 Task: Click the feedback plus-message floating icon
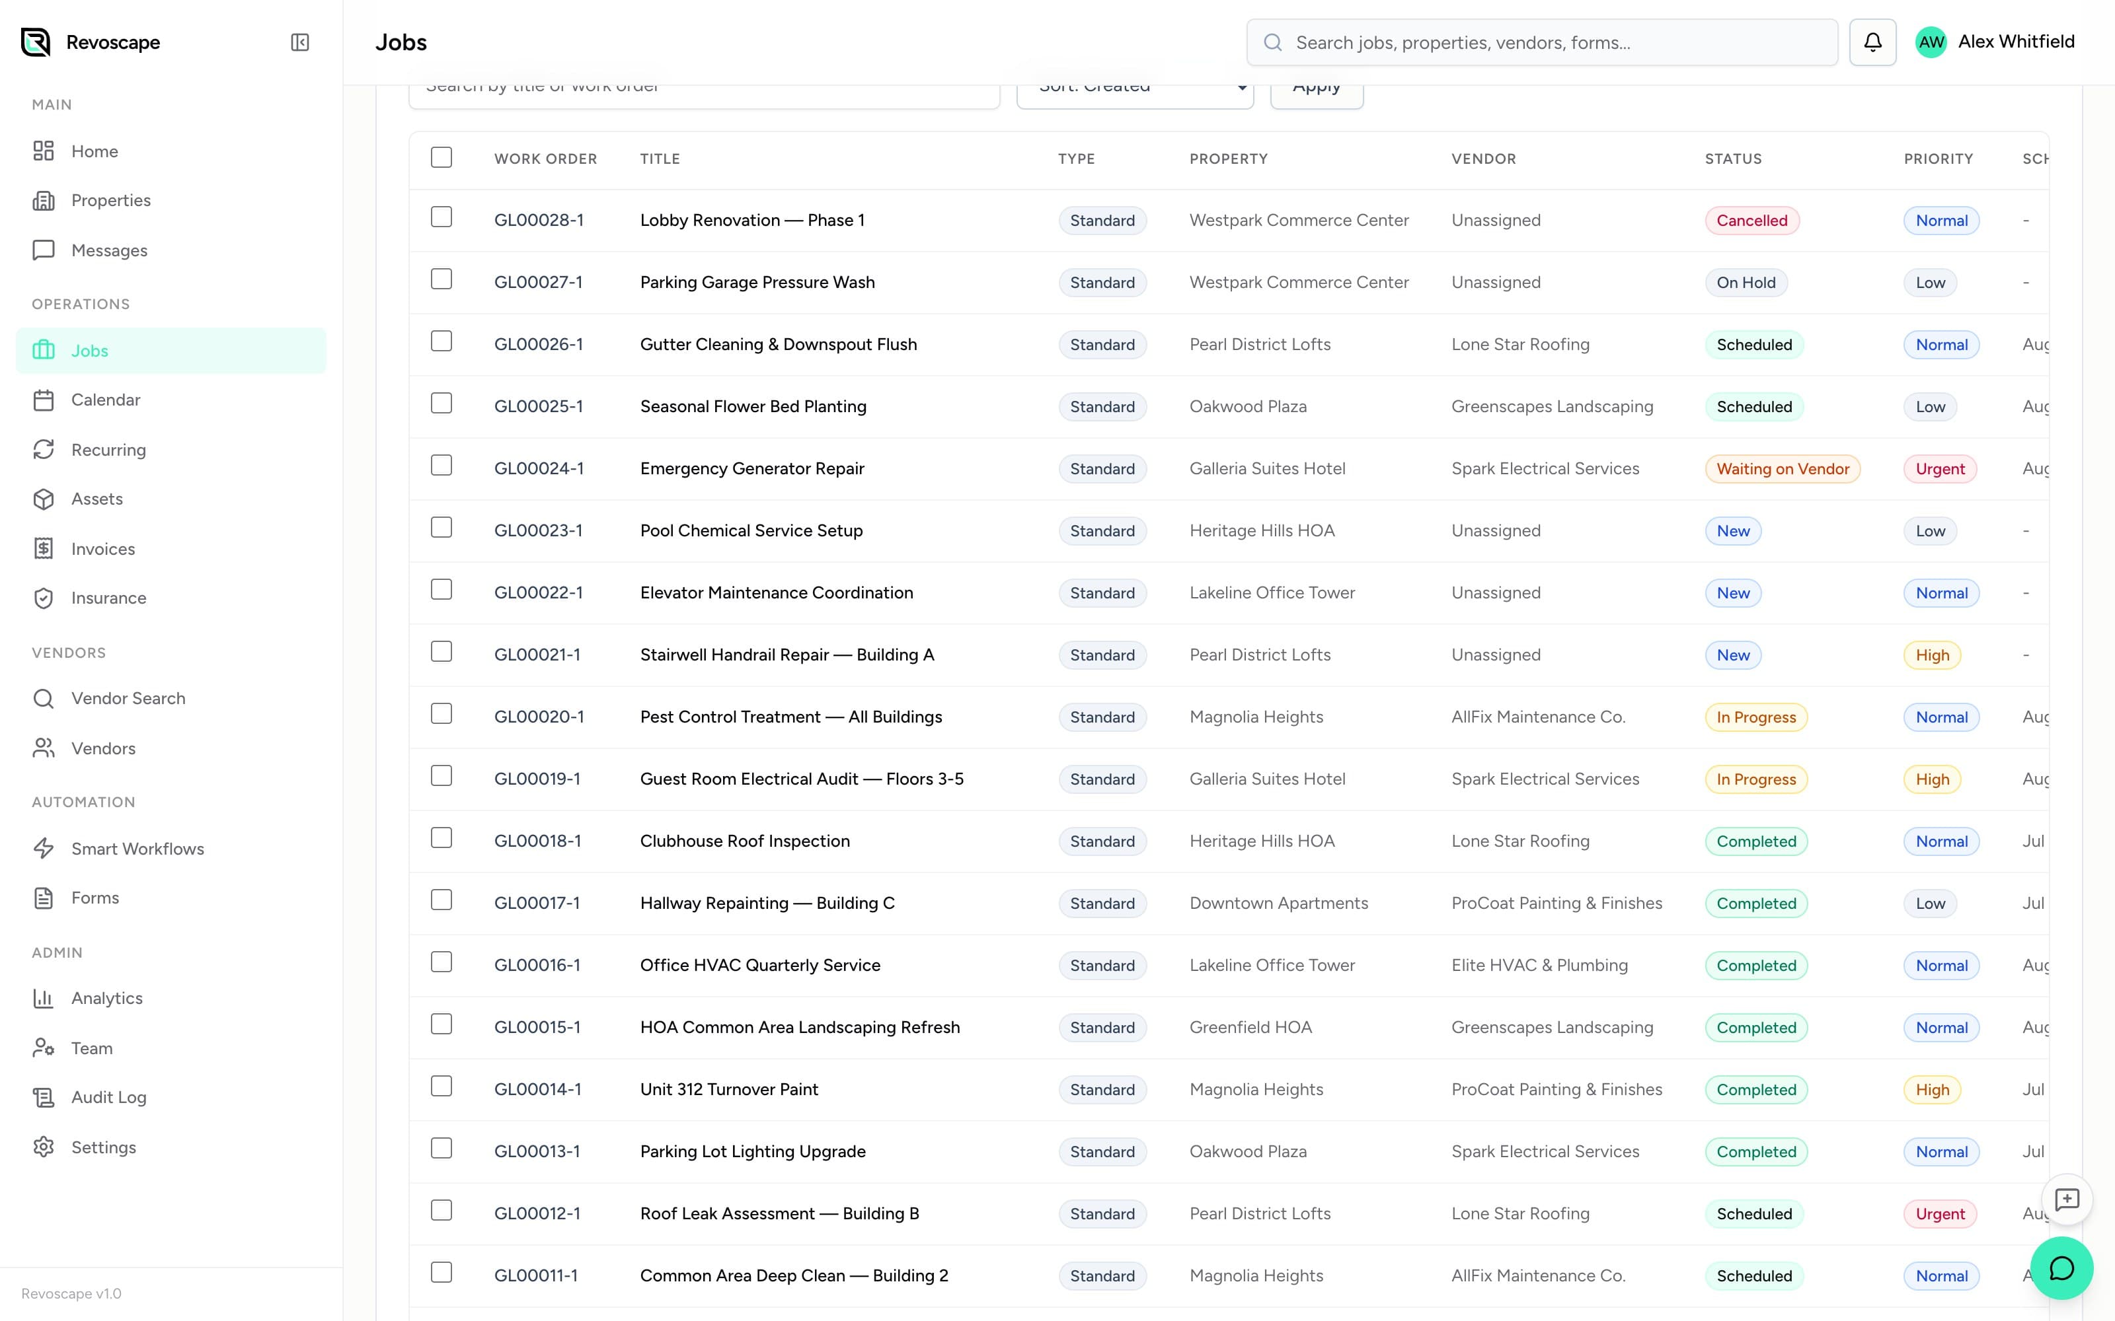pos(2067,1199)
